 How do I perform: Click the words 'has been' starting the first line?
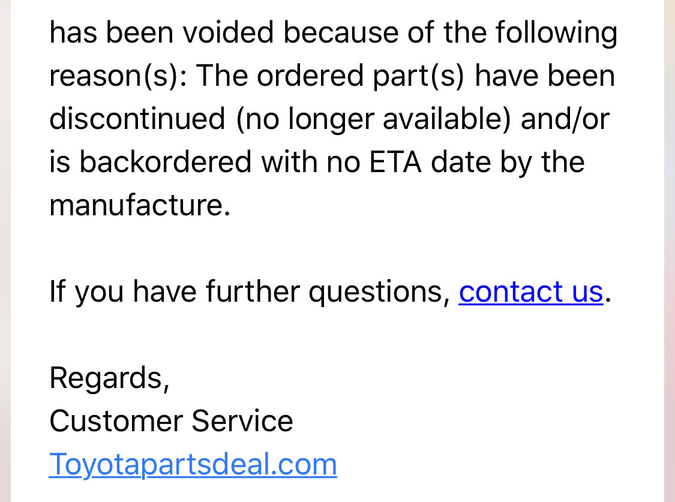point(111,32)
